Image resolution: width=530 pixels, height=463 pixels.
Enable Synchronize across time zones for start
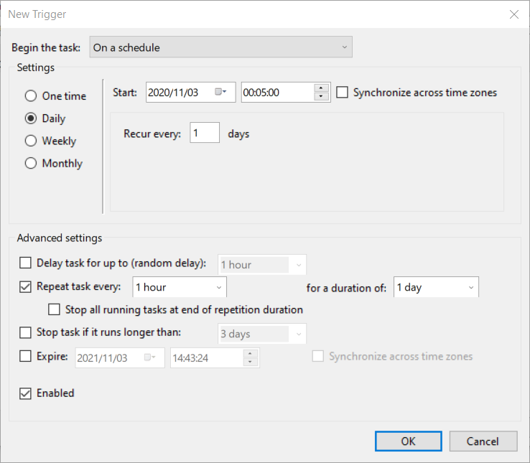pyautogui.click(x=343, y=93)
